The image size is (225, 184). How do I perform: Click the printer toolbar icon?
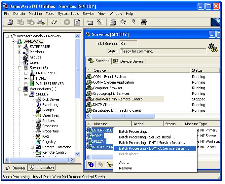(113, 22)
